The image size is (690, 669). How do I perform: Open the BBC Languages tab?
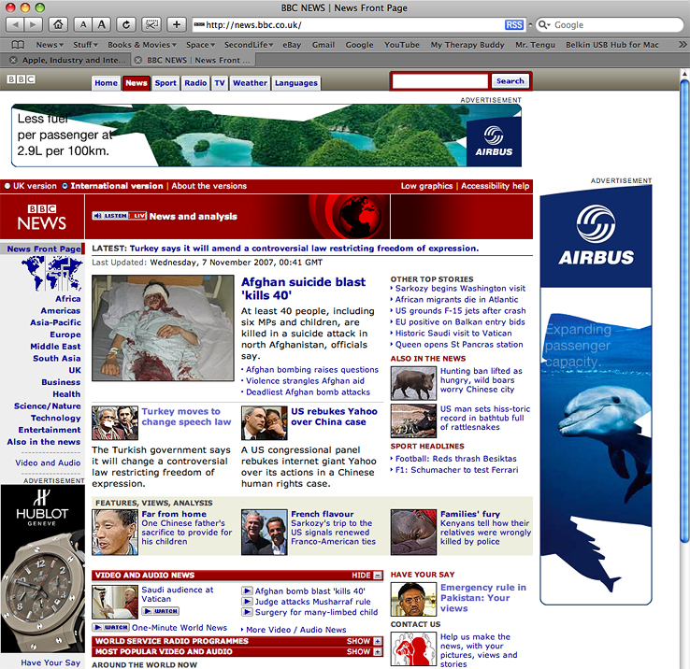tap(296, 82)
